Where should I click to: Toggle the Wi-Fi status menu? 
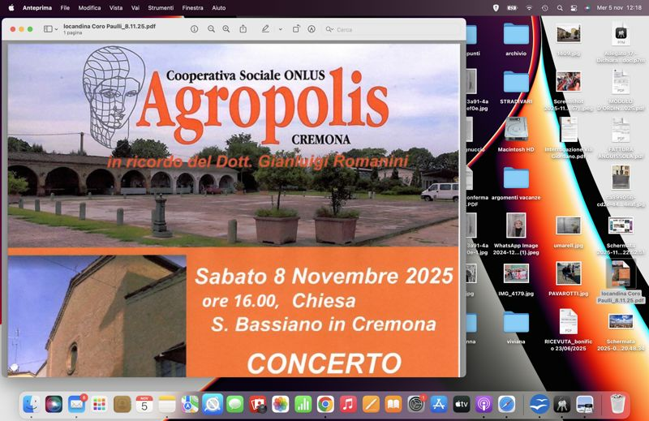[529, 7]
